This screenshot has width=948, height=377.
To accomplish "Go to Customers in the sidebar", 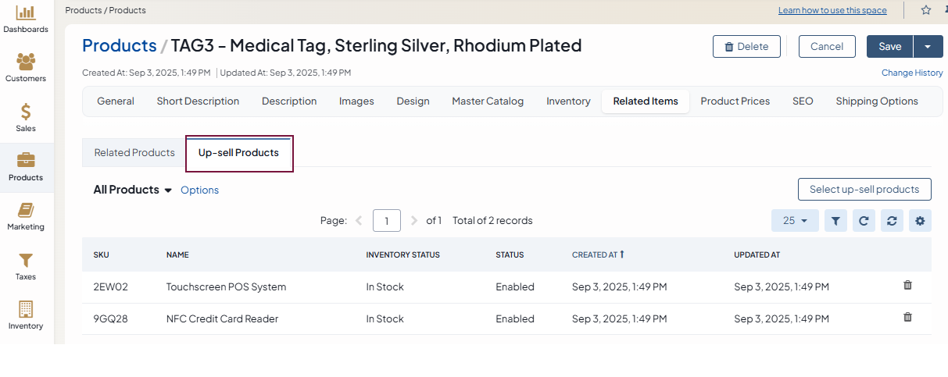I will (26, 62).
